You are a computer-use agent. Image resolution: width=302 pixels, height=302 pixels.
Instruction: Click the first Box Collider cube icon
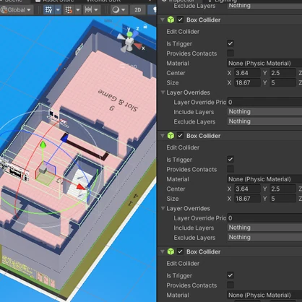tap(171, 20)
